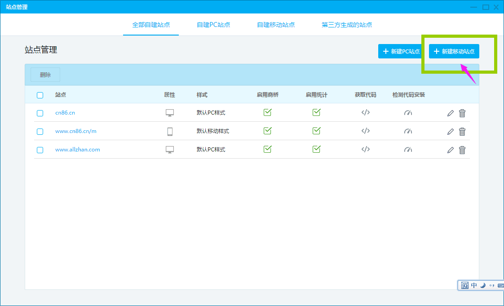Delete cn86.cn with its trash icon
Viewport: 504px width, 306px height.
[x=462, y=113]
